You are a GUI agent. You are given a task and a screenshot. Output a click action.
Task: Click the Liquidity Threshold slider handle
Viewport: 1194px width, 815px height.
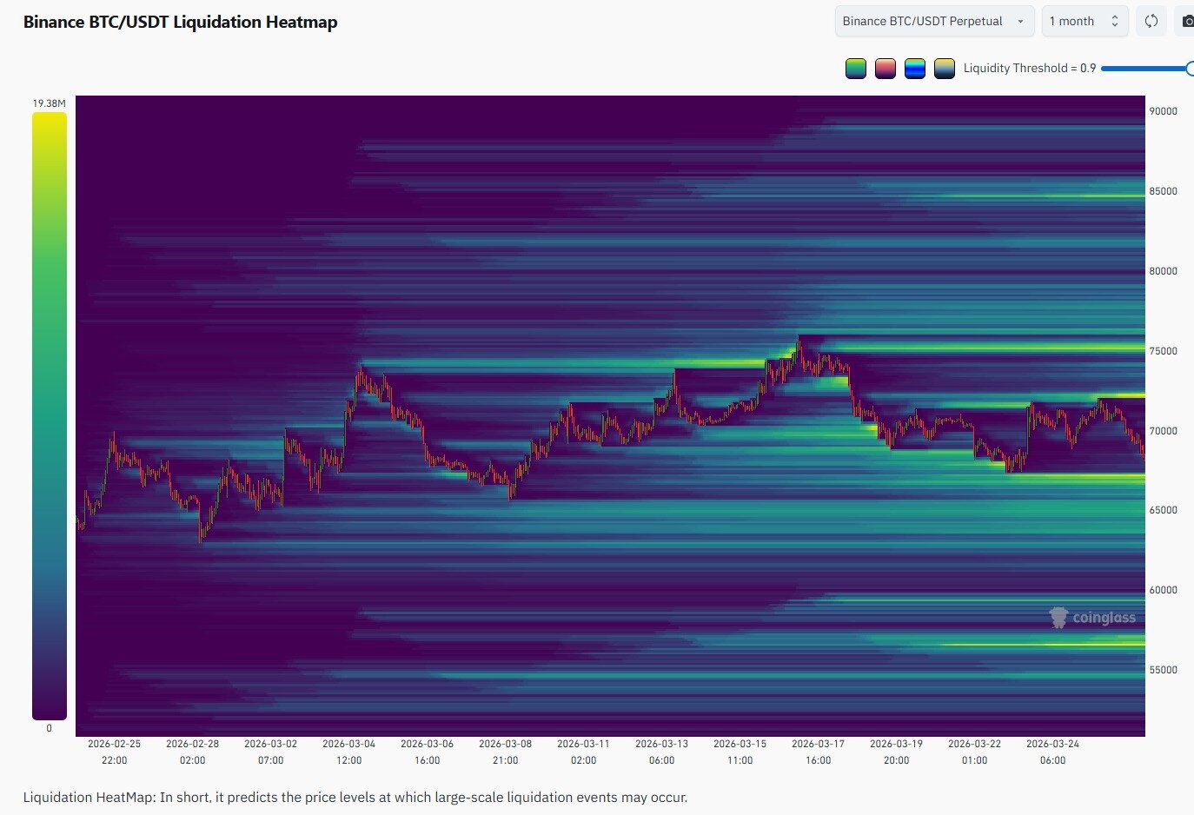click(x=1190, y=69)
